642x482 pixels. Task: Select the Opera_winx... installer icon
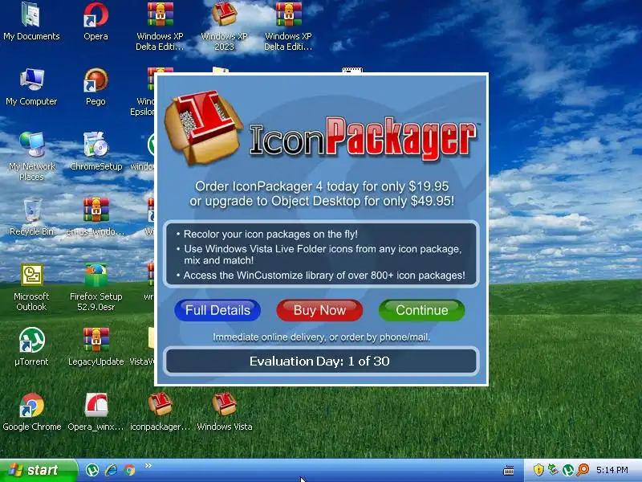[x=95, y=412]
